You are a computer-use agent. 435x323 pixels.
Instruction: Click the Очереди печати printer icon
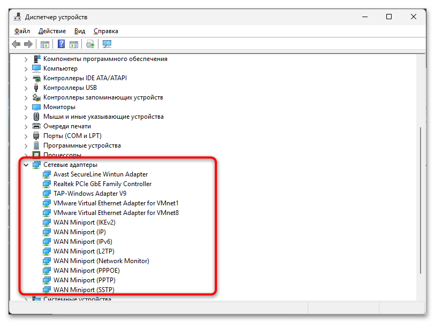point(36,126)
